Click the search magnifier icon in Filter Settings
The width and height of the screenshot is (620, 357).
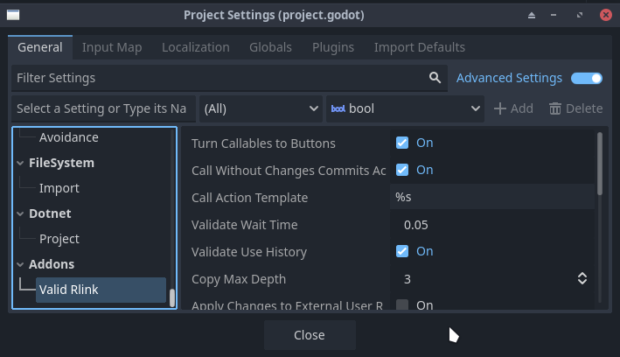435,78
